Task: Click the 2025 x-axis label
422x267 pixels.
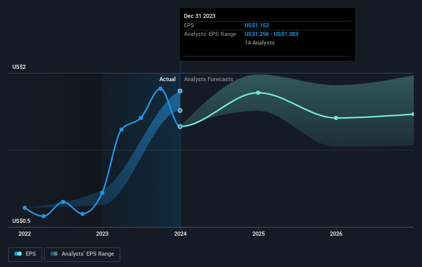Action: point(259,234)
